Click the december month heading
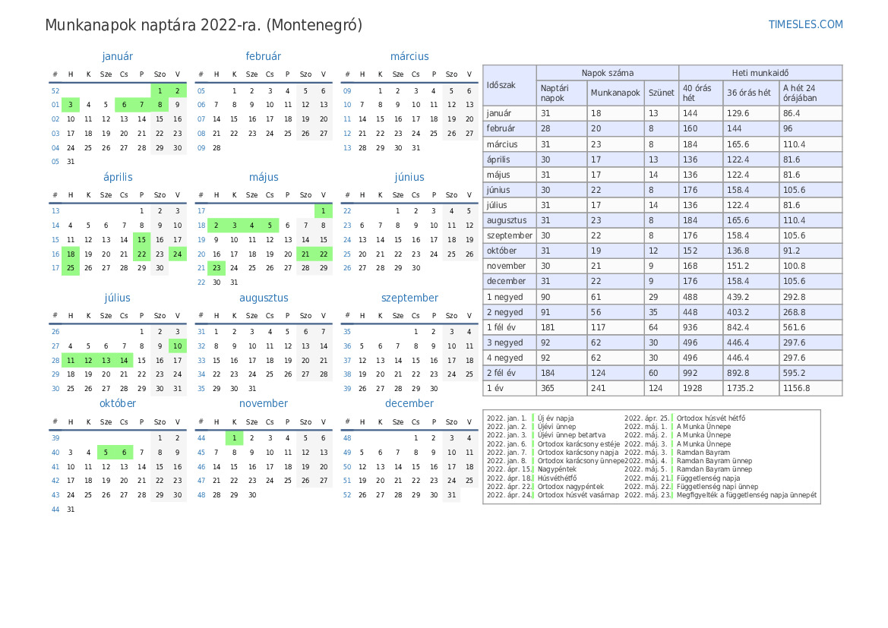The height and width of the screenshot is (628, 888). click(409, 404)
